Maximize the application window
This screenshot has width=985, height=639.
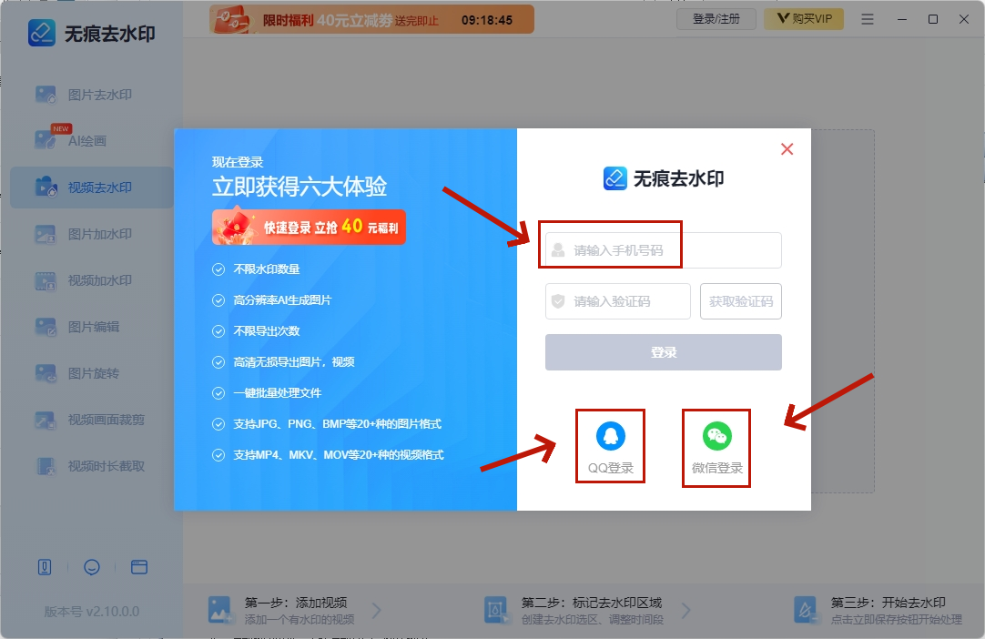pyautogui.click(x=933, y=19)
